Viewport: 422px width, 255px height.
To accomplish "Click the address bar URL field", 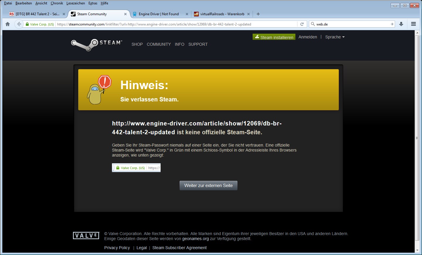I will coord(176,24).
